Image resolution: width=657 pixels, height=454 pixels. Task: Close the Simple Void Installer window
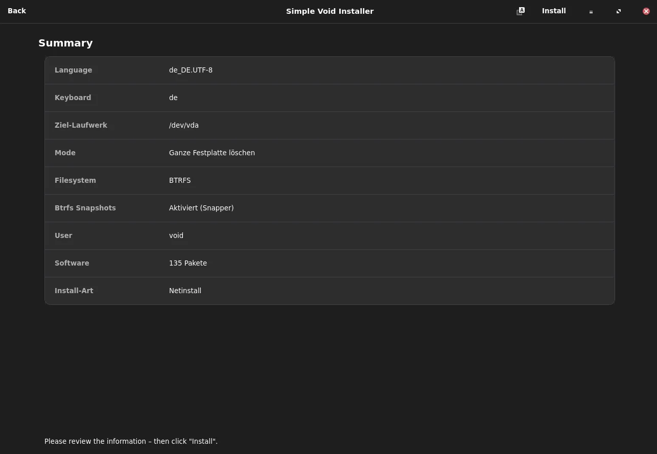point(646,11)
